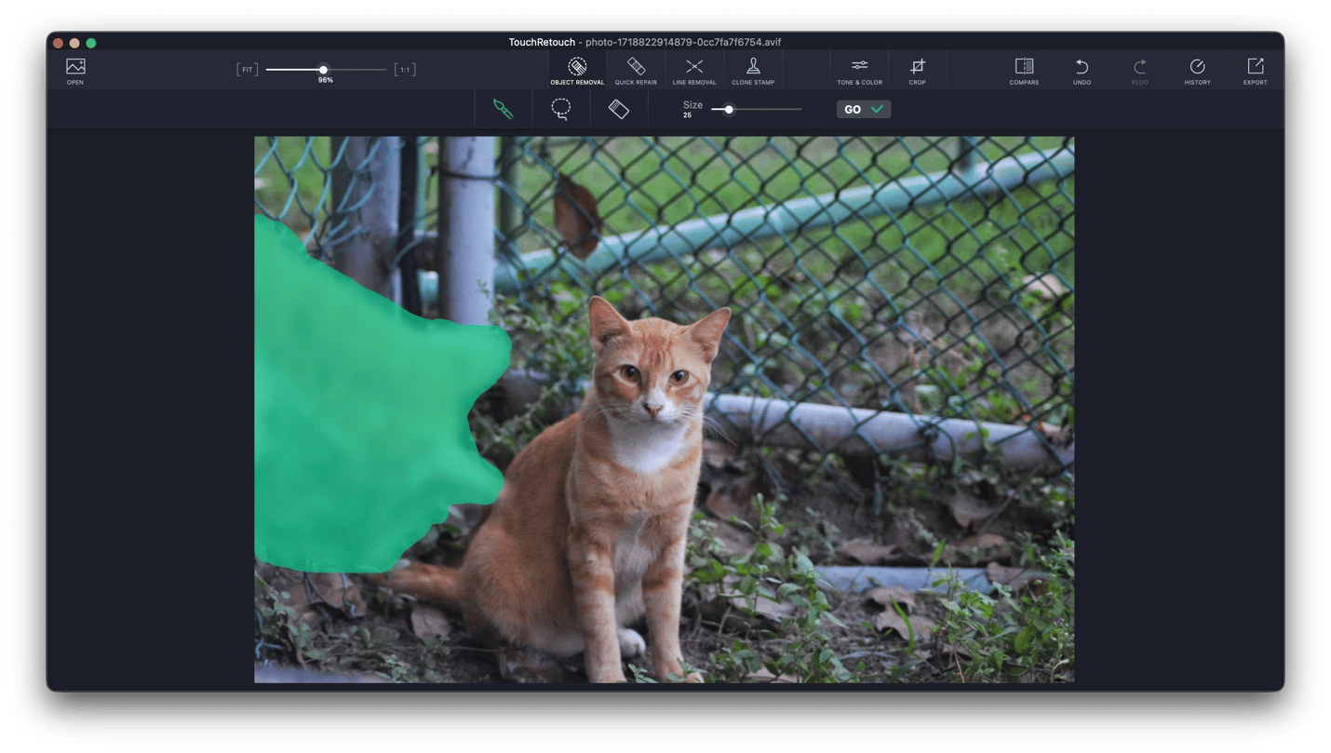Click the TouchRetouch window title text
This screenshot has height=753, width=1331.
point(542,42)
